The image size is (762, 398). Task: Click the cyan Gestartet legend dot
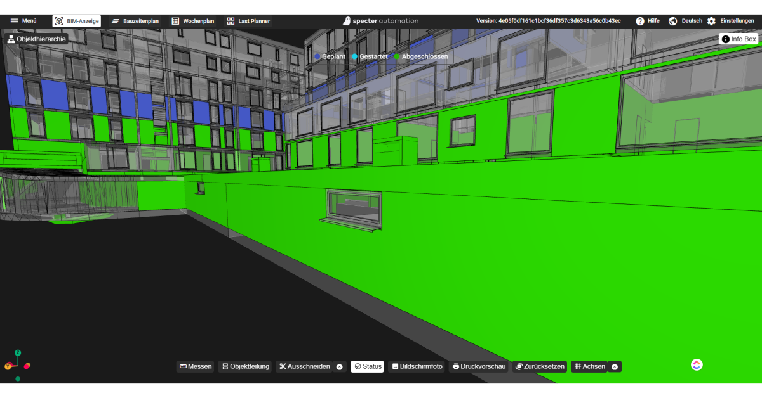[x=354, y=56]
